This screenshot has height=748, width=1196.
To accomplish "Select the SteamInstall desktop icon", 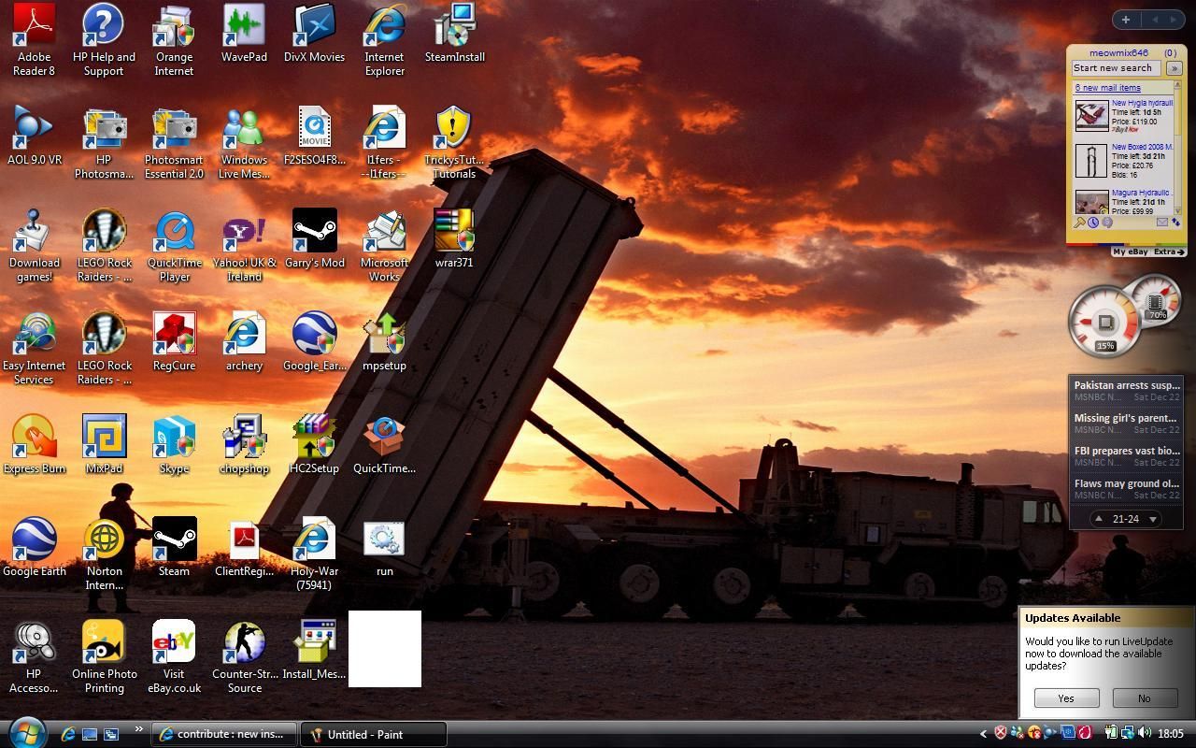I will pos(454,34).
